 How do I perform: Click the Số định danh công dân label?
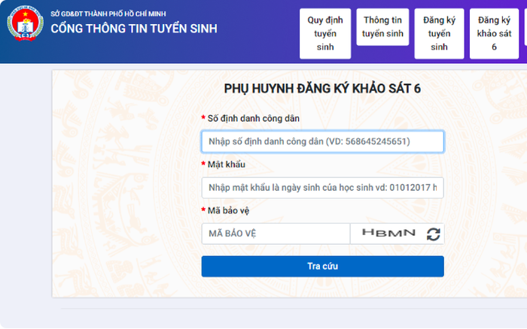(254, 119)
